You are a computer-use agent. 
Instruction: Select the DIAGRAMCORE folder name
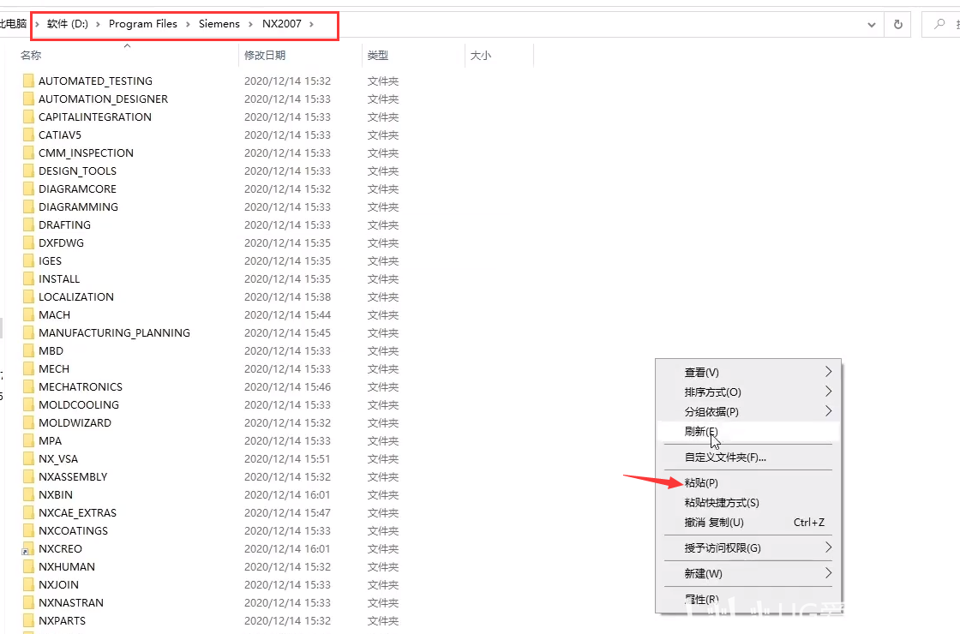tap(77, 189)
